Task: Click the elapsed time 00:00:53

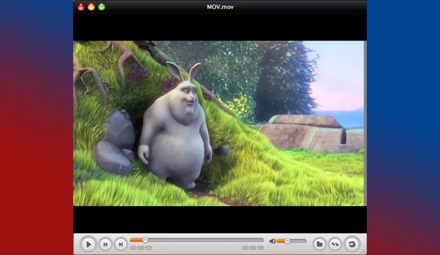Action: tap(141, 248)
